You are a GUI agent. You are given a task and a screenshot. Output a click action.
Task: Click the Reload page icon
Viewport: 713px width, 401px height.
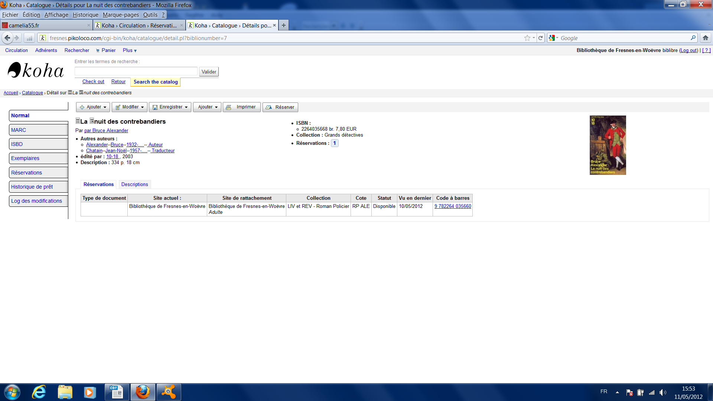pos(541,38)
